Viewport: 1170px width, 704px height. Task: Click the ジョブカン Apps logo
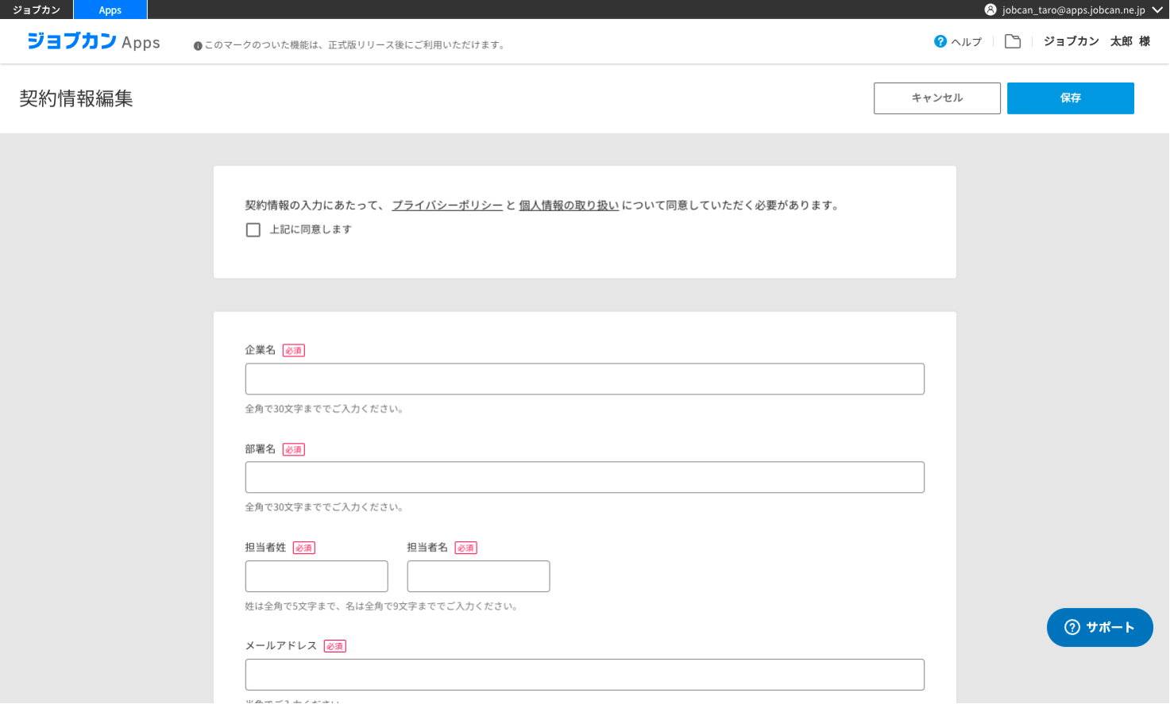[x=94, y=41]
